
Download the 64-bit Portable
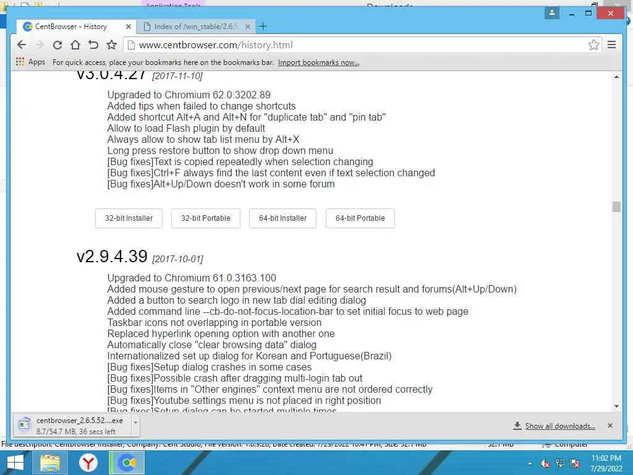360,218
